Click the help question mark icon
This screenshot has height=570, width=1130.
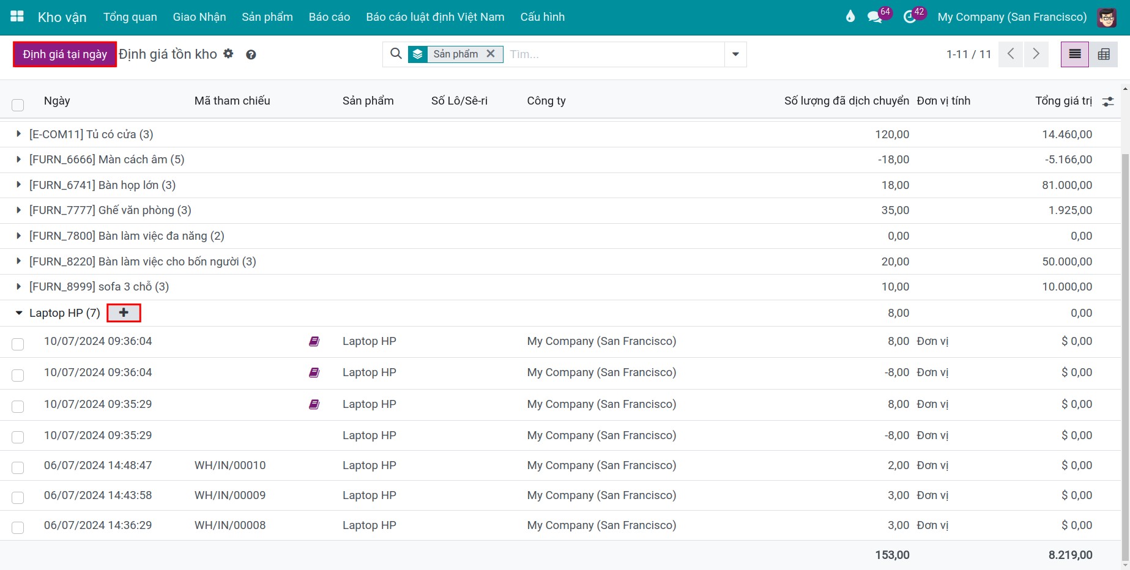251,54
